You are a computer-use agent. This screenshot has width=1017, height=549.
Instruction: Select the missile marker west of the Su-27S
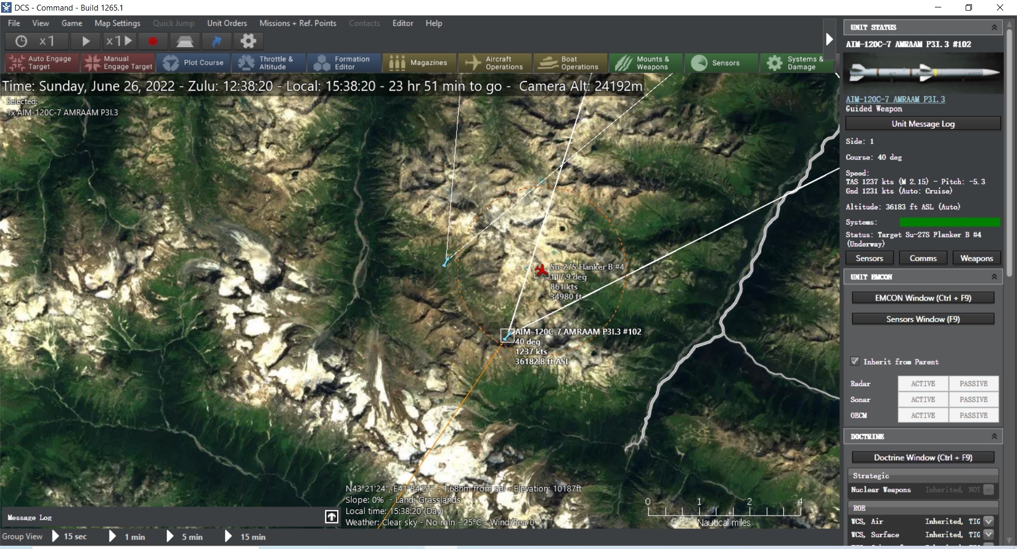(x=445, y=262)
